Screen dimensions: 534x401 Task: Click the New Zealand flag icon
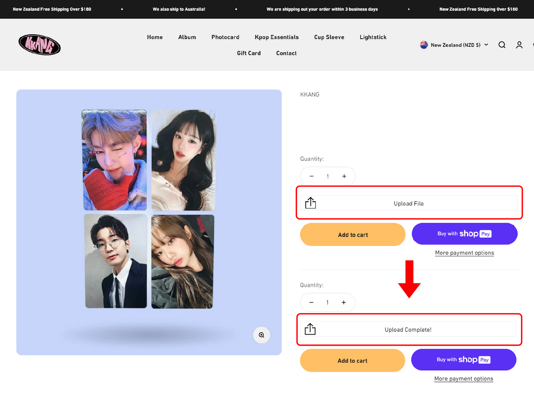[x=423, y=45]
